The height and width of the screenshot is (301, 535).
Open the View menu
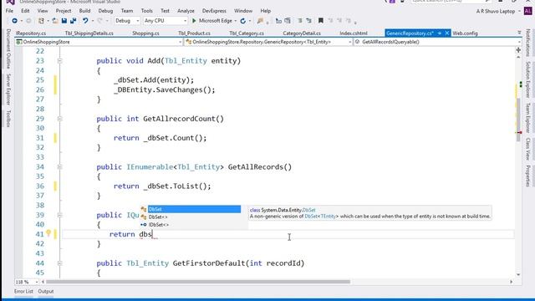(43, 11)
